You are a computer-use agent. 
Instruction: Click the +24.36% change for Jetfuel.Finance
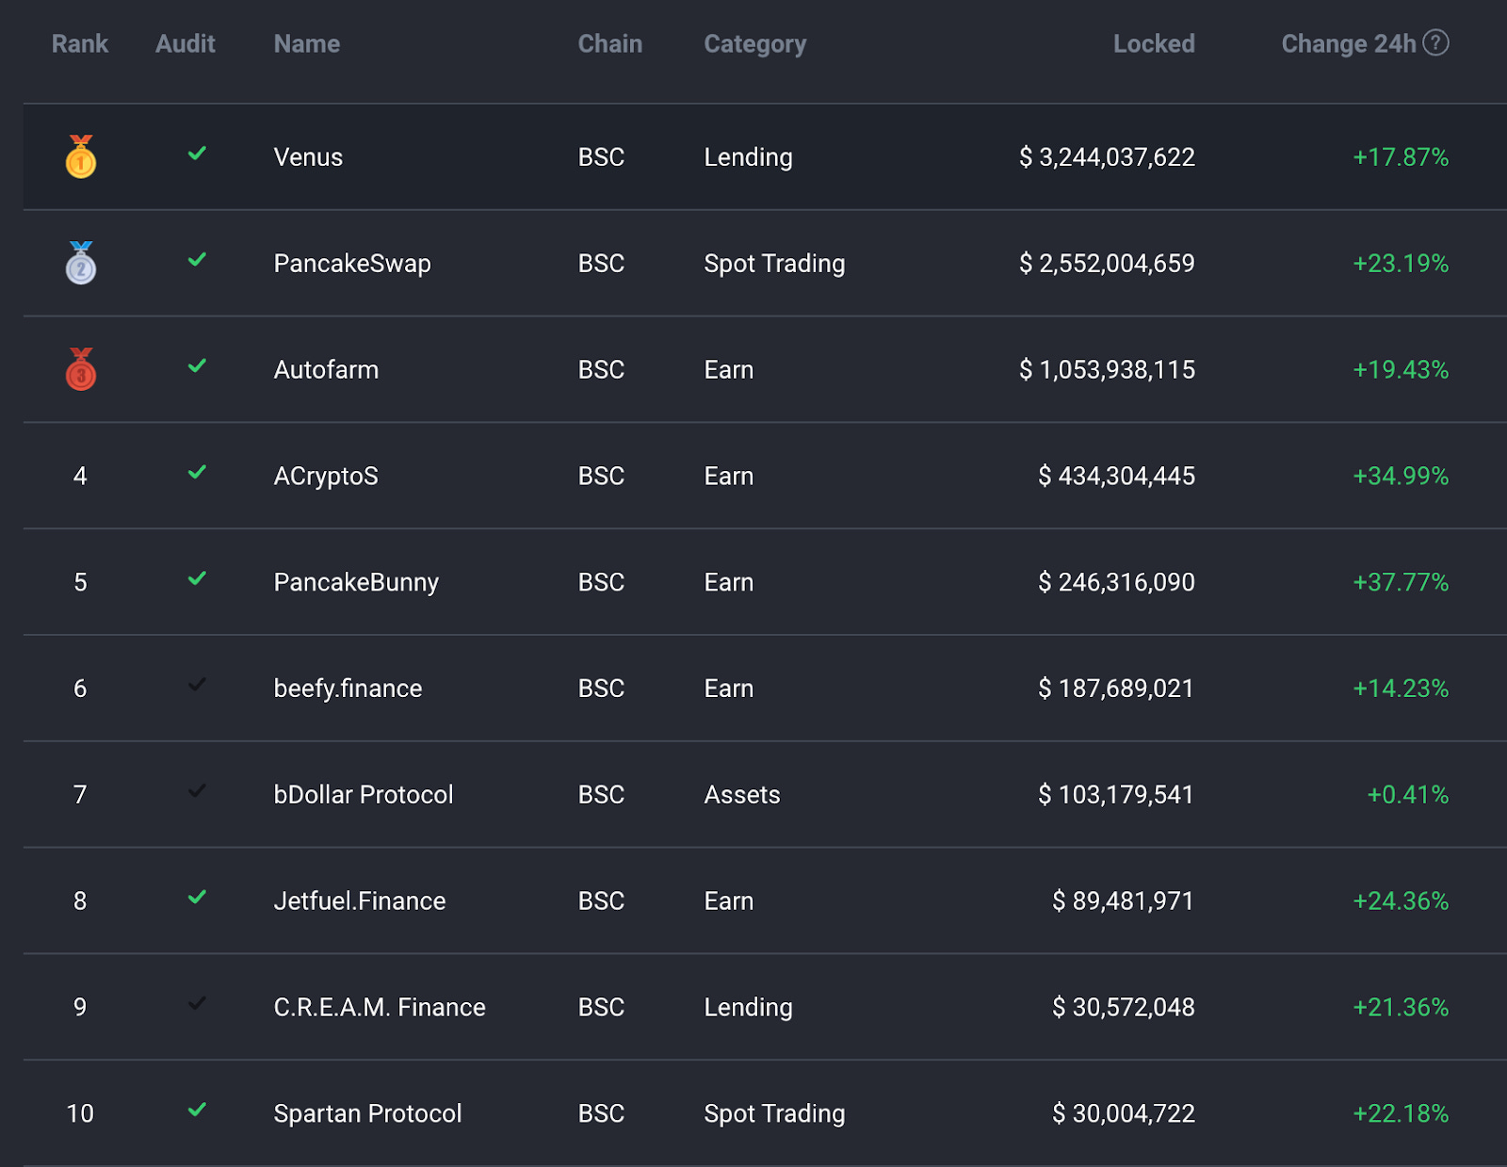(x=1401, y=901)
